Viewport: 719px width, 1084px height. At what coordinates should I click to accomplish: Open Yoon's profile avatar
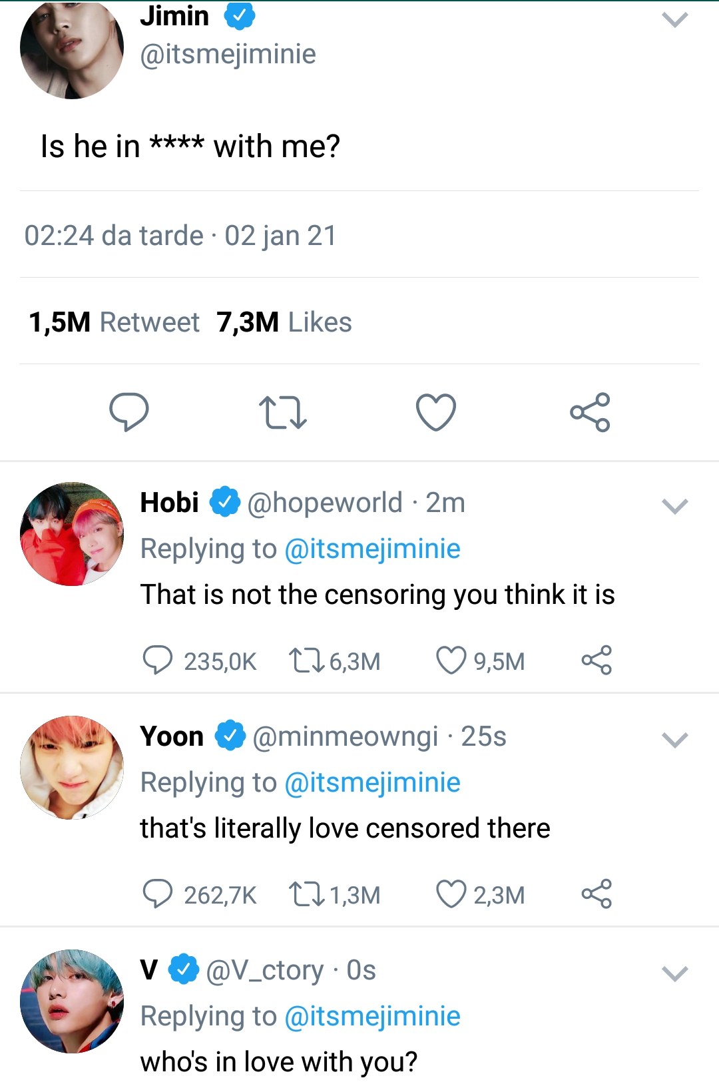[72, 768]
